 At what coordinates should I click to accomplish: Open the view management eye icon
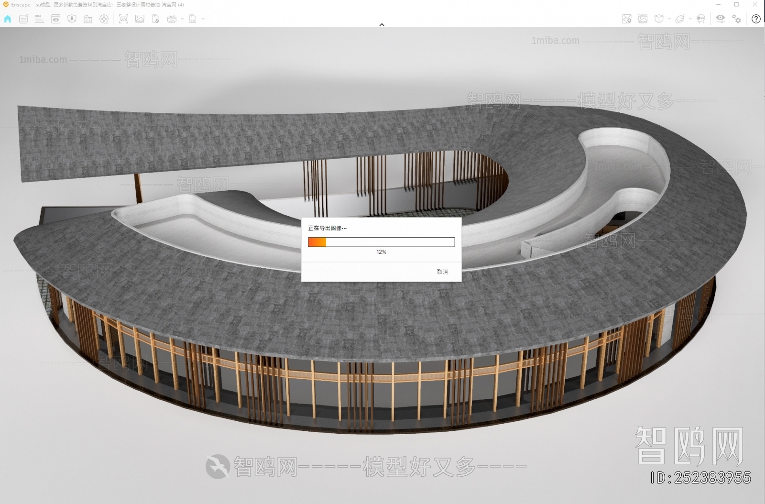point(56,19)
